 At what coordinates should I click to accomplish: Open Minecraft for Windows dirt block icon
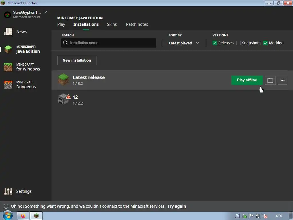8,67
